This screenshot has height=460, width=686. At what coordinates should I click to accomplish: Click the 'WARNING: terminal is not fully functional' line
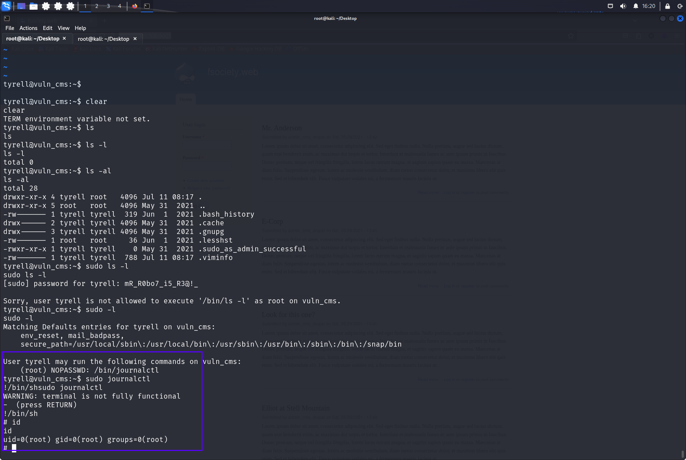(92, 396)
